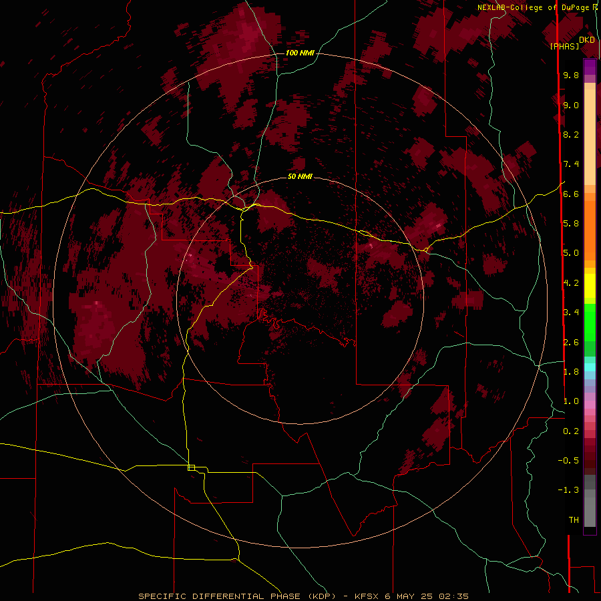601x601 pixels.
Task: Click the 3.4 scale value
Action: (571, 313)
